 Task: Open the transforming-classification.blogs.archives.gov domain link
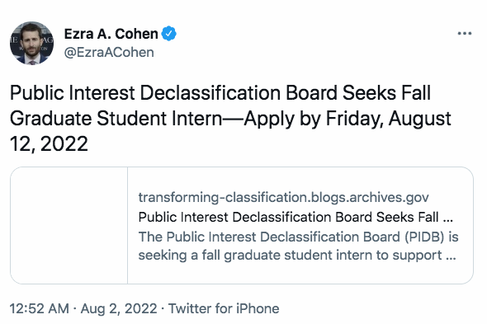(284, 197)
